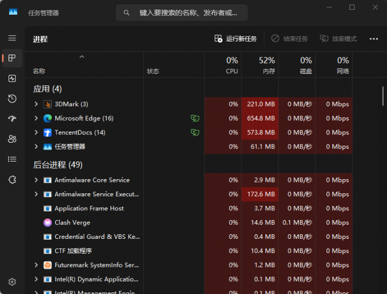Click the Futuremark SystemInfo icon
The width and height of the screenshot is (387, 294).
pos(47,265)
